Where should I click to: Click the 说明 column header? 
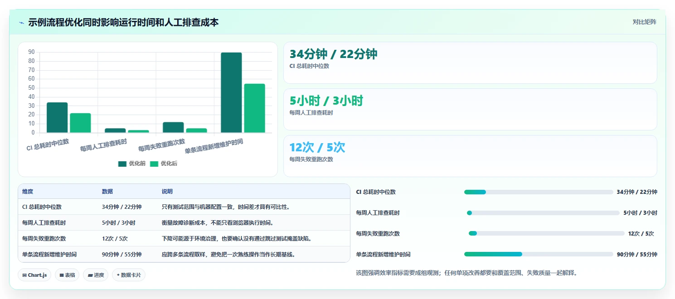pyautogui.click(x=167, y=192)
